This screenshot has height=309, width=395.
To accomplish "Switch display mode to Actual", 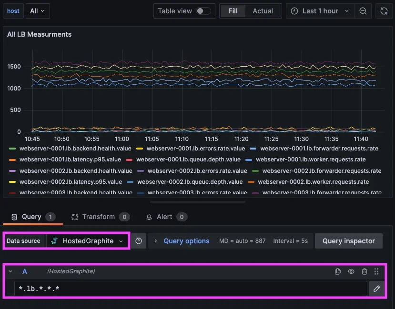I will click(263, 10).
